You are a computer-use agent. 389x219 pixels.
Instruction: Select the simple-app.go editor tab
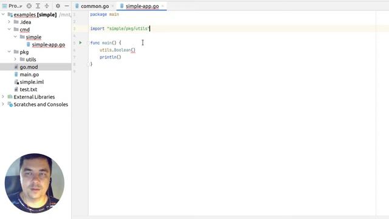(142, 6)
